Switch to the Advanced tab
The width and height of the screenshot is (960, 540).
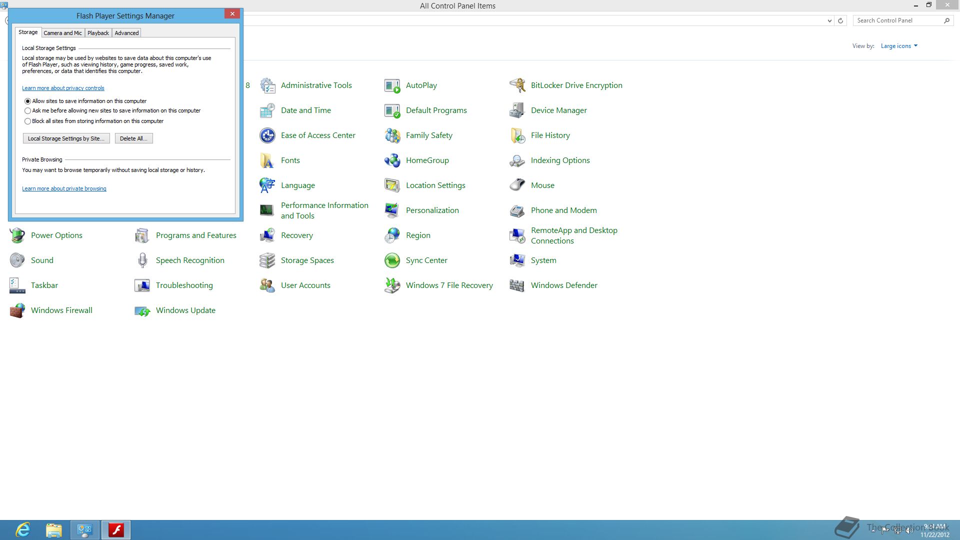coord(126,33)
